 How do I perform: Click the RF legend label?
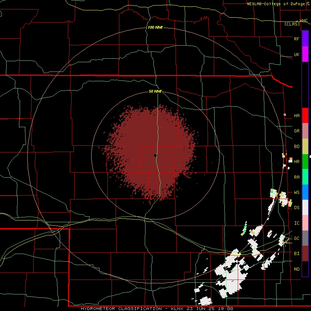296,39
